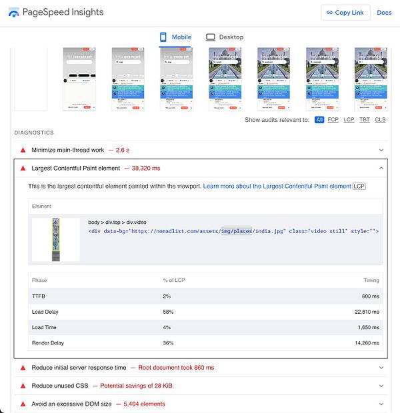
Task: Switch to the Desktop tab
Action: [x=225, y=37]
